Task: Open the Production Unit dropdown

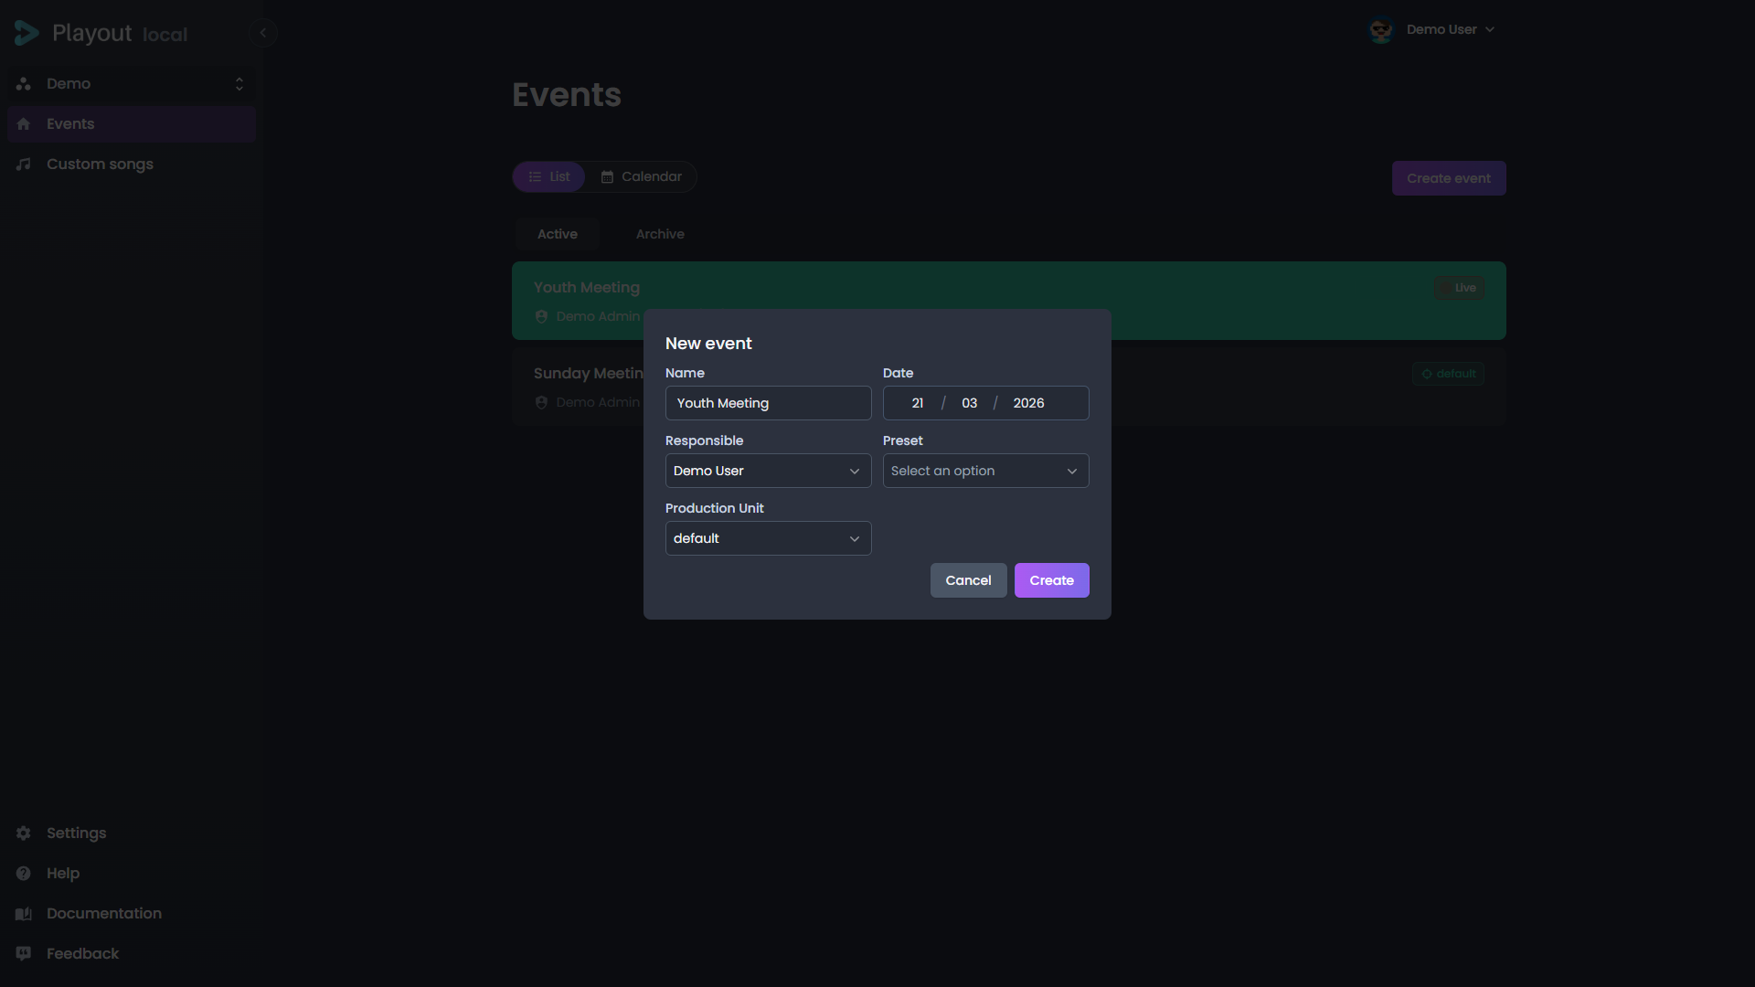Action: [x=768, y=538]
